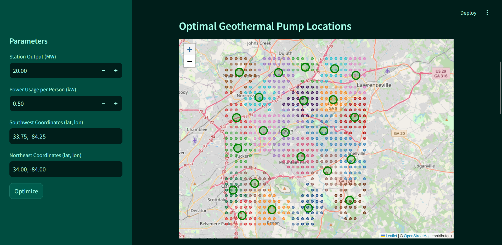Click the Optimal Geothermal Pump Locations heading
The image size is (502, 245).
[265, 26]
